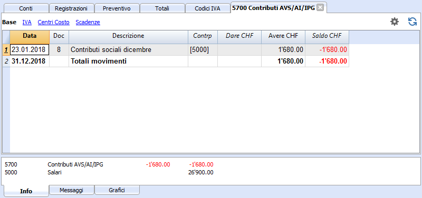Viewport: 422px width, 198px height.
Task: Open the settings gear icon
Action: pos(395,22)
